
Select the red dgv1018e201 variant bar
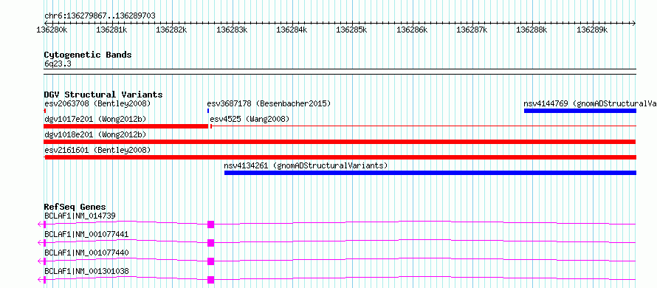point(340,142)
